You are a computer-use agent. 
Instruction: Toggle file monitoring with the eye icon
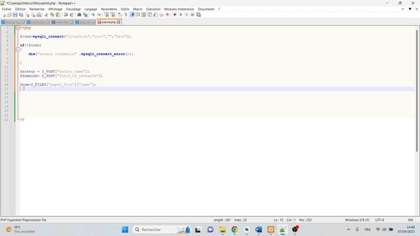coord(167,14)
